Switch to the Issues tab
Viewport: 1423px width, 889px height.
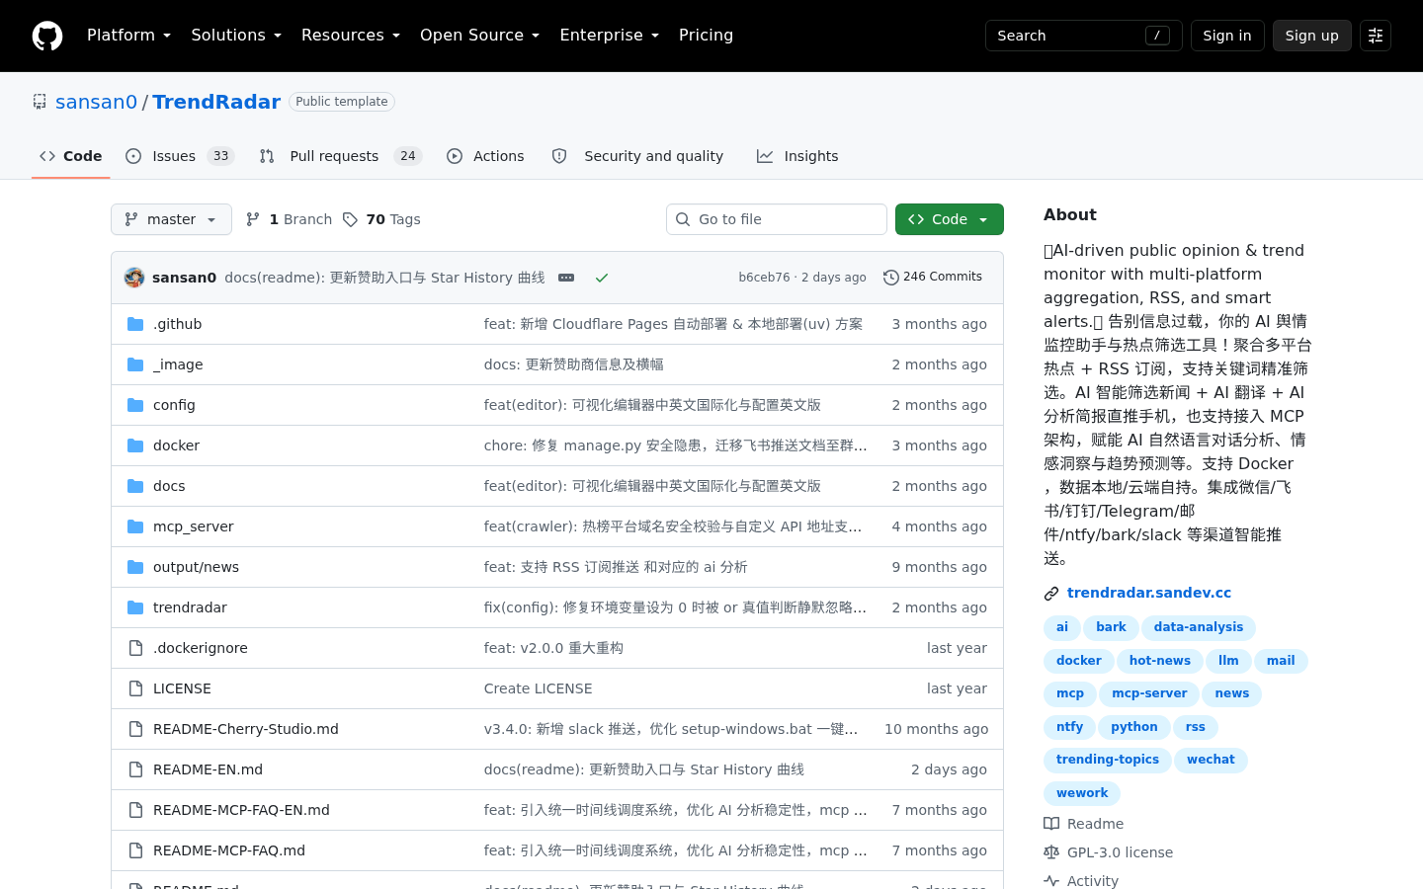click(x=180, y=156)
